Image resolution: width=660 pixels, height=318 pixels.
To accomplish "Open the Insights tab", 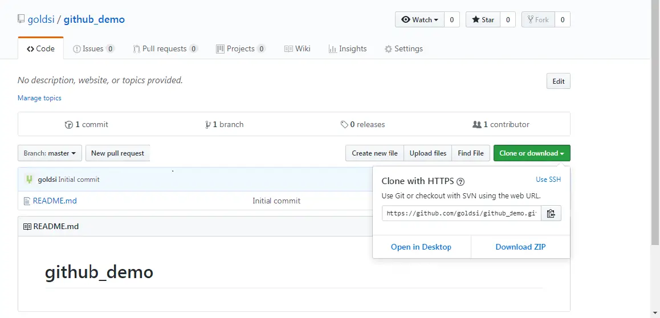I will 348,49.
